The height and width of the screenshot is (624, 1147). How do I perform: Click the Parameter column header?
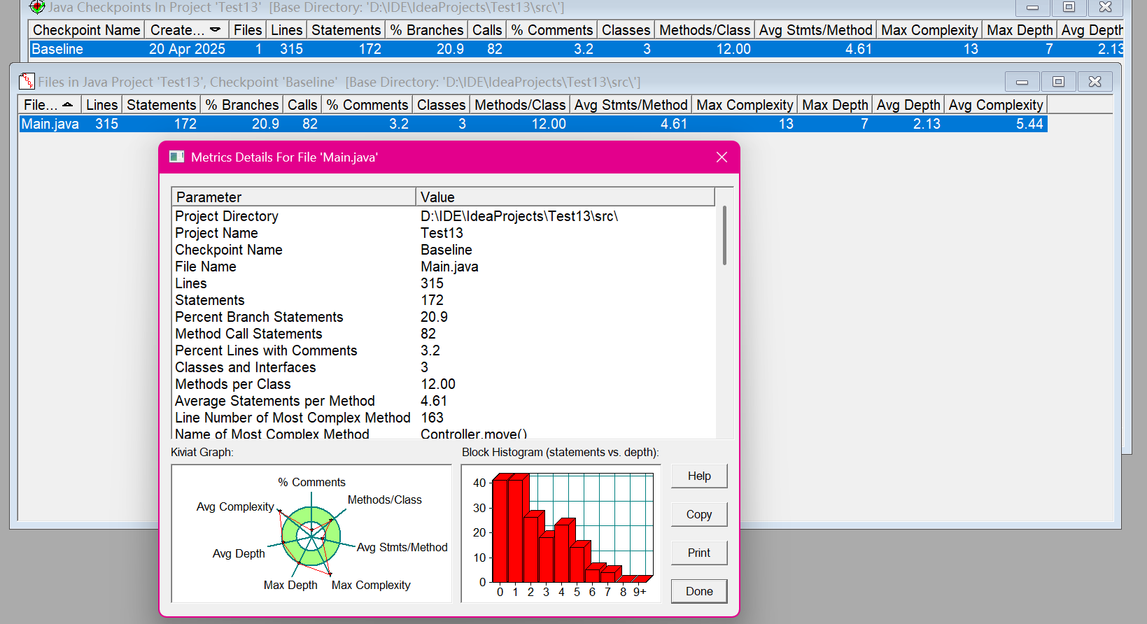pyautogui.click(x=294, y=197)
